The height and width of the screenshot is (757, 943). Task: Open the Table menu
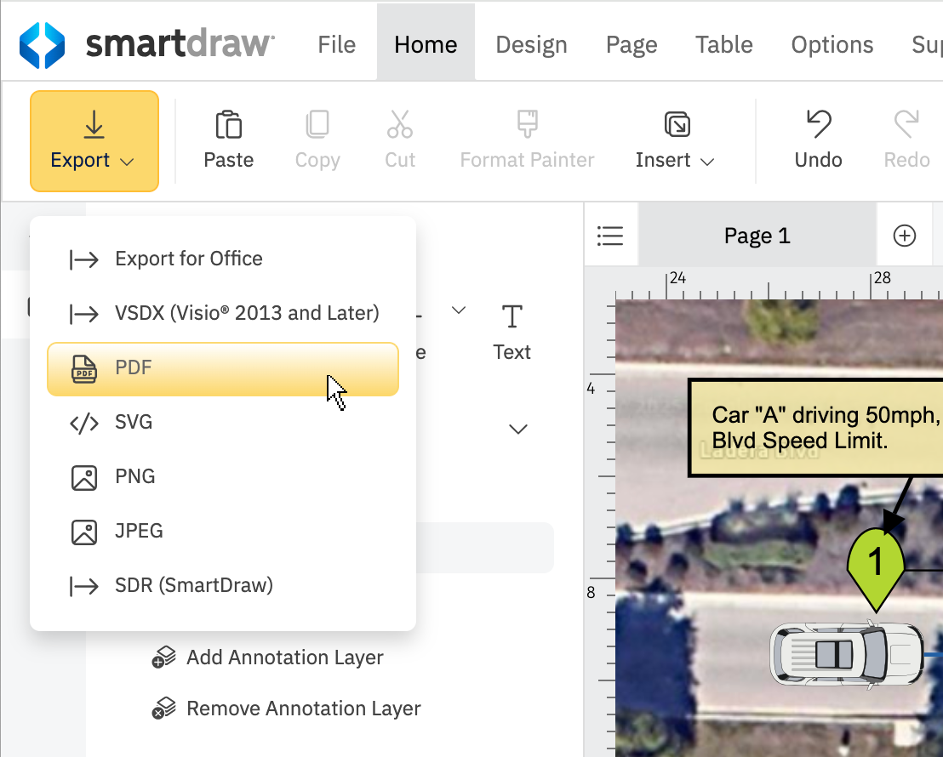click(723, 44)
